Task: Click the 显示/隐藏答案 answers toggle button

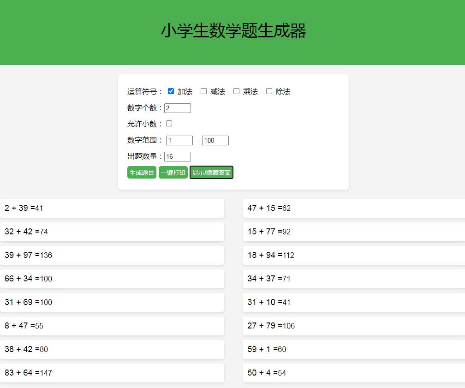Action: click(211, 173)
